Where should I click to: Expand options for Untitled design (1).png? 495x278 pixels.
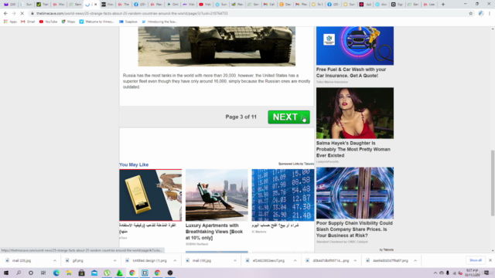coord(175,261)
